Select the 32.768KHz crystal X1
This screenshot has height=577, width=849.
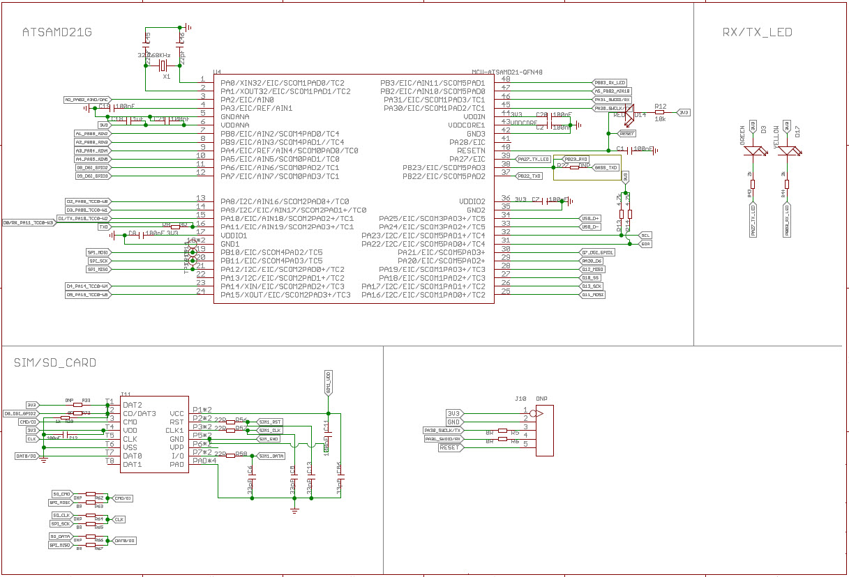[x=163, y=66]
